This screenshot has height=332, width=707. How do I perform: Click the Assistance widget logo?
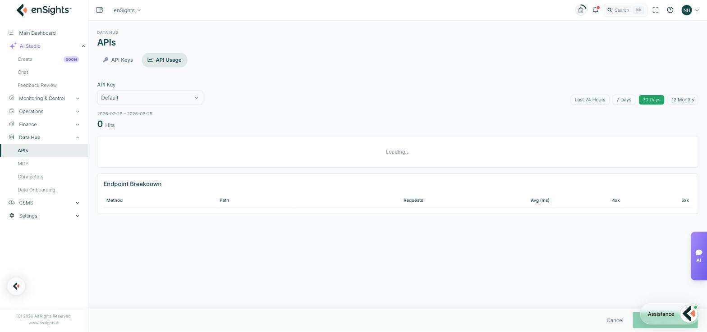click(x=689, y=314)
